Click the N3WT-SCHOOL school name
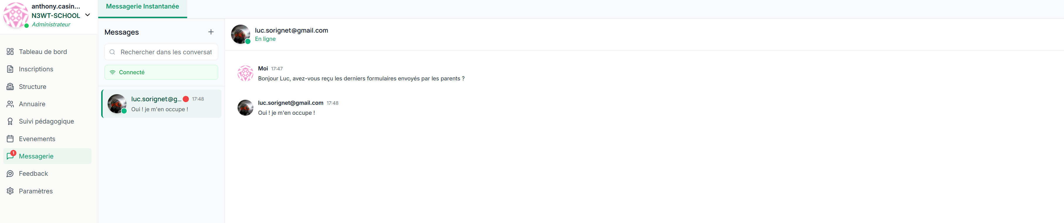The image size is (1064, 223). coord(56,16)
